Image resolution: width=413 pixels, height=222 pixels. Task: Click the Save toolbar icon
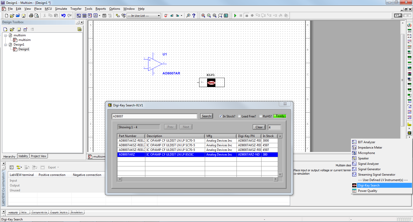pos(23,16)
